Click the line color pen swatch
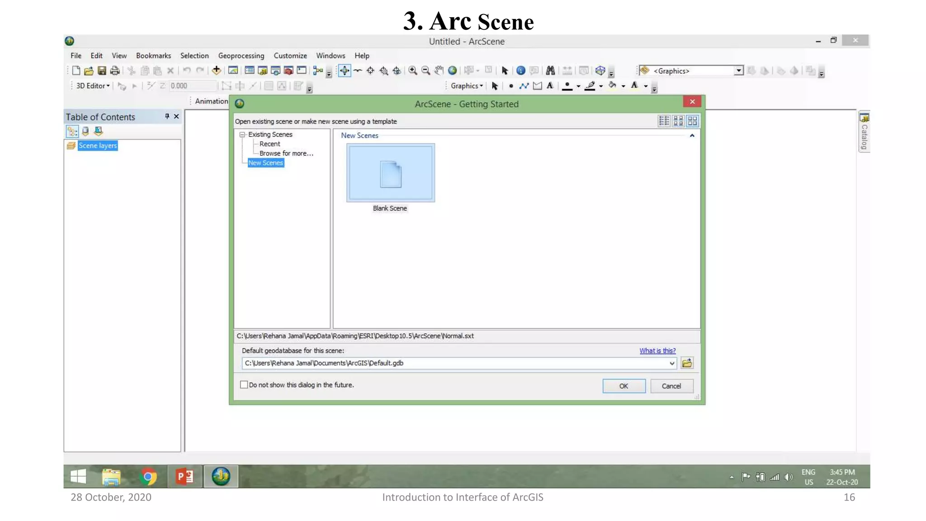This screenshot has width=926, height=521. point(590,86)
